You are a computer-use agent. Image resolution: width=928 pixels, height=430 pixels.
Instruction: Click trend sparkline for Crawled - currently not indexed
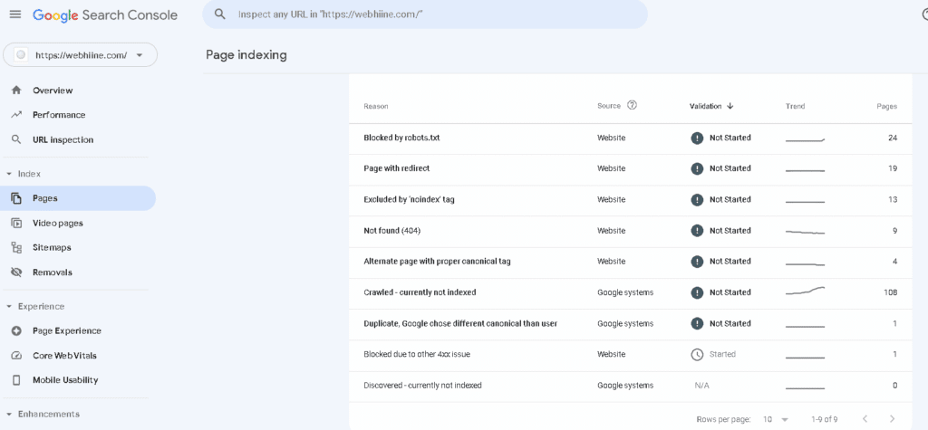click(x=805, y=291)
